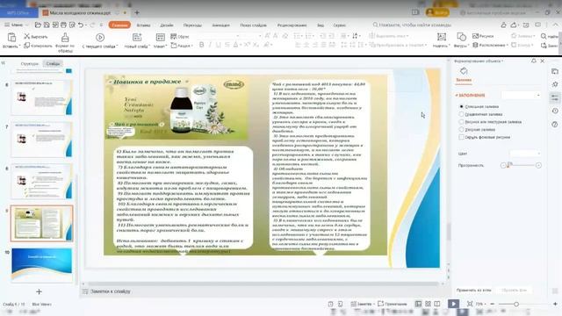The image size is (562, 316).
Task: Open the Дизайн ribbon tab
Action: [x=167, y=25]
